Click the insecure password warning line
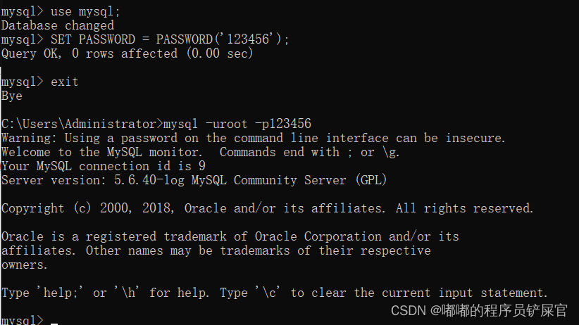 pos(254,138)
